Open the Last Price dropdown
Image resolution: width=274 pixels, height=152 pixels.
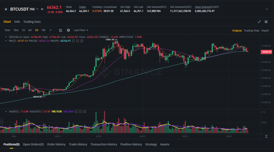pos(81,30)
